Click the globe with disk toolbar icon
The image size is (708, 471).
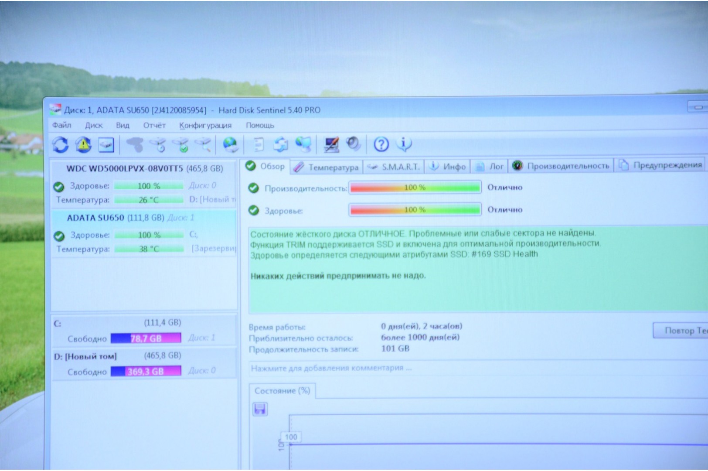[x=230, y=144]
